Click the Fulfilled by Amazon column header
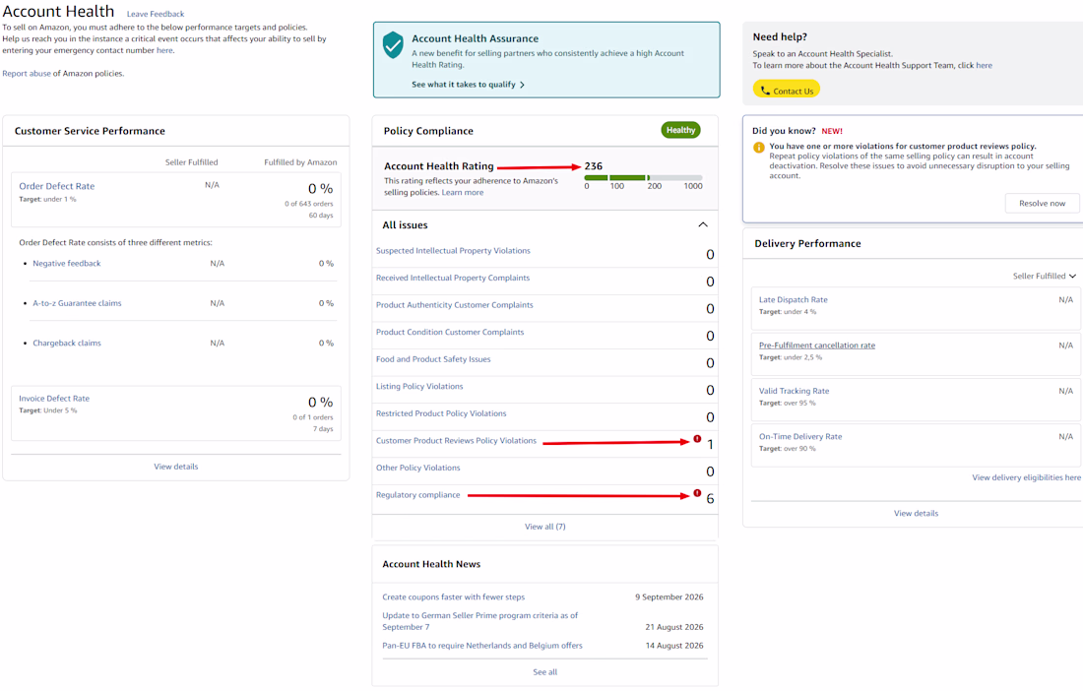 [300, 162]
